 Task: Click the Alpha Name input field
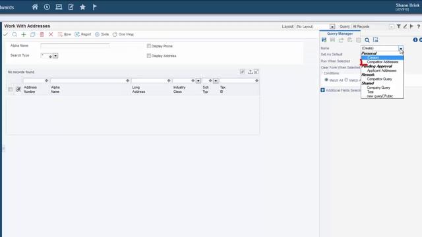75,46
